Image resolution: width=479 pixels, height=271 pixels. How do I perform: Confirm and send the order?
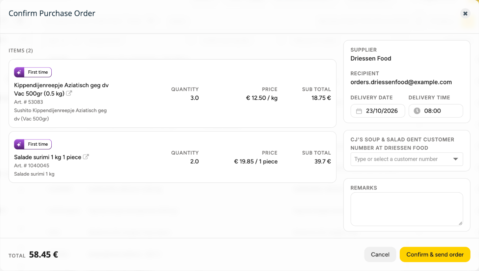435,255
